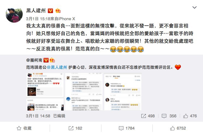Open the @黑人建州 mention in the repost

tap(57, 67)
